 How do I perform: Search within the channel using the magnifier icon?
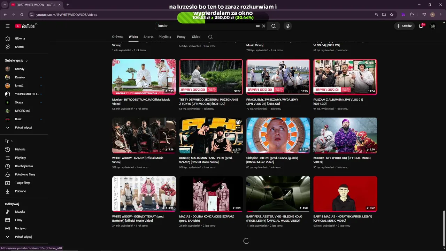coord(210,37)
